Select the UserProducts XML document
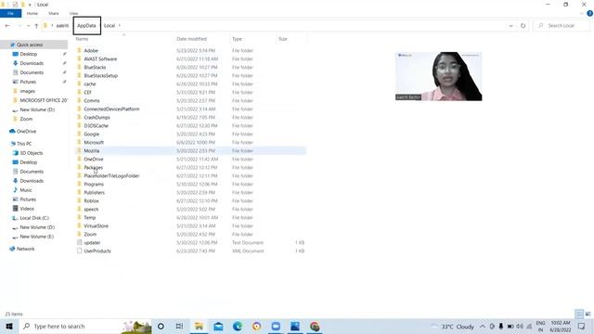 (x=97, y=251)
